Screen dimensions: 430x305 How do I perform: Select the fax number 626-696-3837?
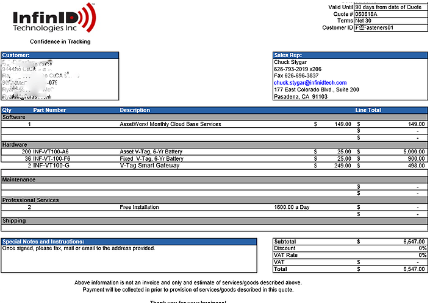(x=302, y=75)
